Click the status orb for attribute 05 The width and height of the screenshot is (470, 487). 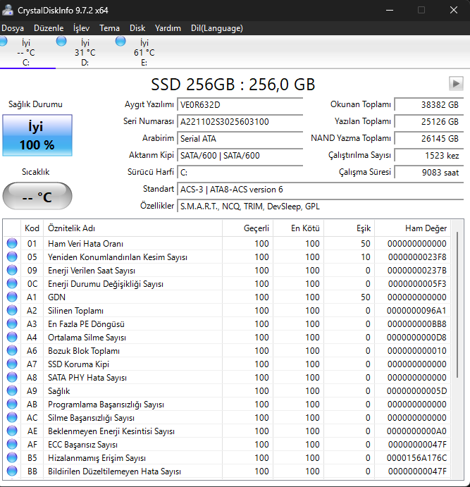[x=12, y=257]
